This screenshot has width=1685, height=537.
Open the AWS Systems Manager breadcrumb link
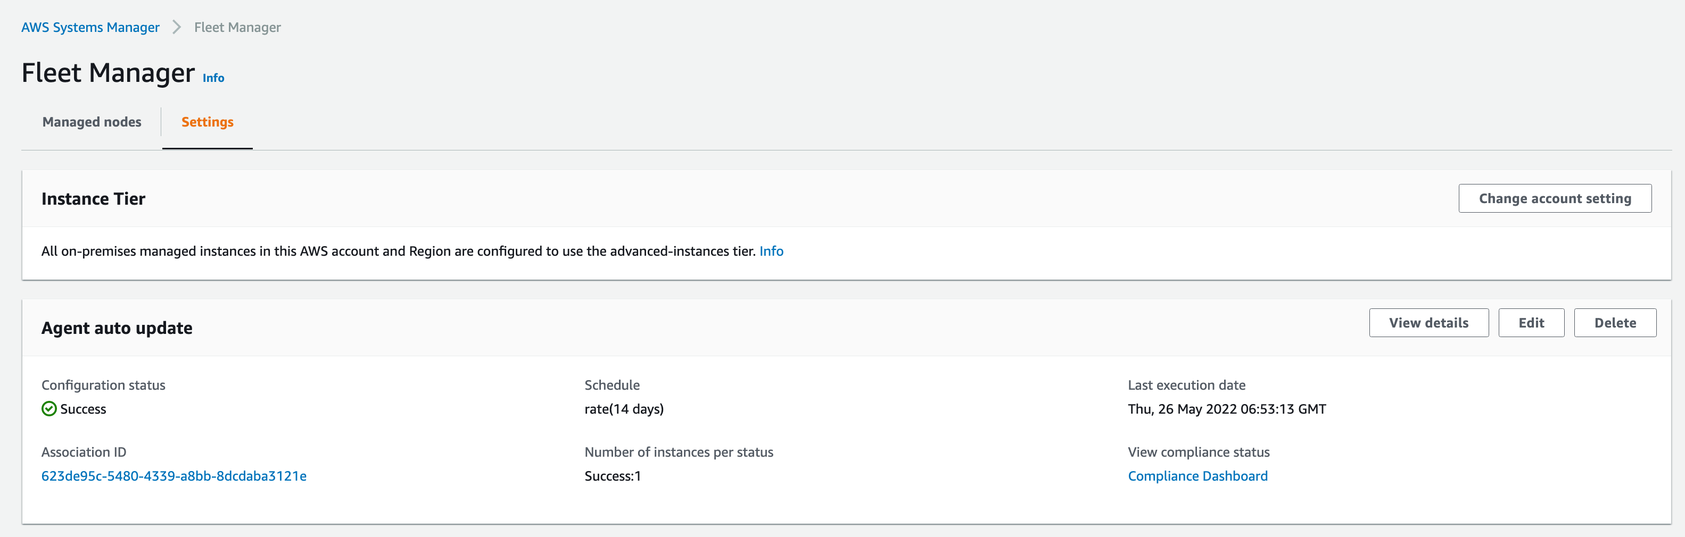coord(90,27)
